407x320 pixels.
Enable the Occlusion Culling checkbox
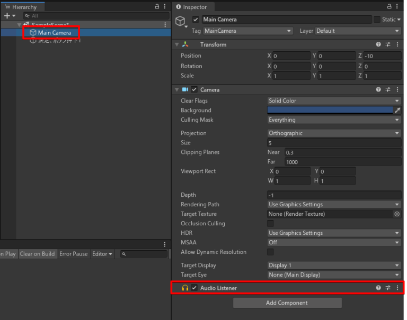[270, 223]
